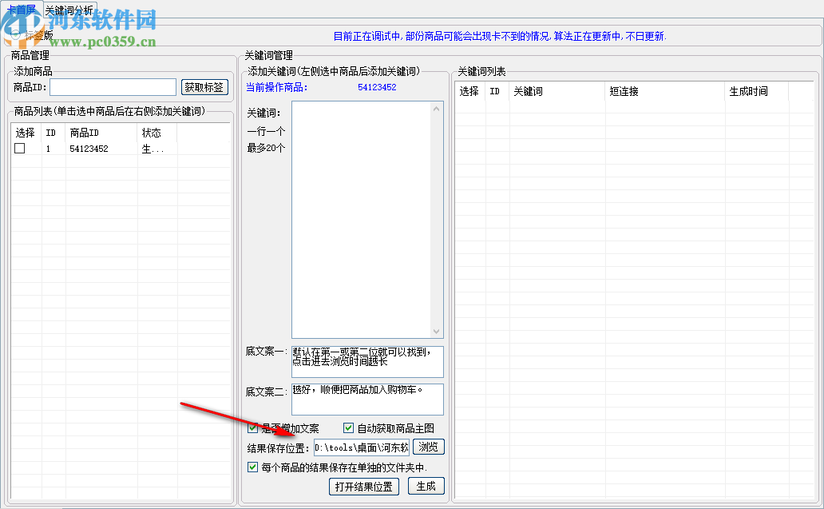Open the 卡首屏 tab
Viewport: 824px width, 509px height.
point(22,9)
